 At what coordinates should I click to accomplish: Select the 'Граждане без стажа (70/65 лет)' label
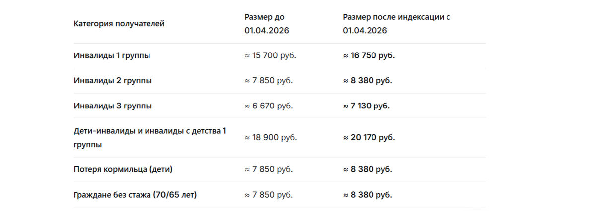135,195
